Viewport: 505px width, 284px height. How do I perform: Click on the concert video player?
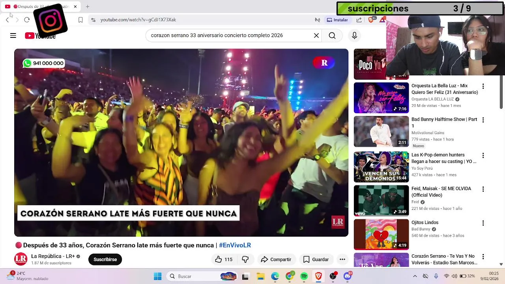[x=181, y=142]
